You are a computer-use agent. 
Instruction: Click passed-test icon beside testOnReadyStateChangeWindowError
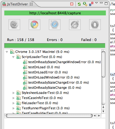pos(25,62)
